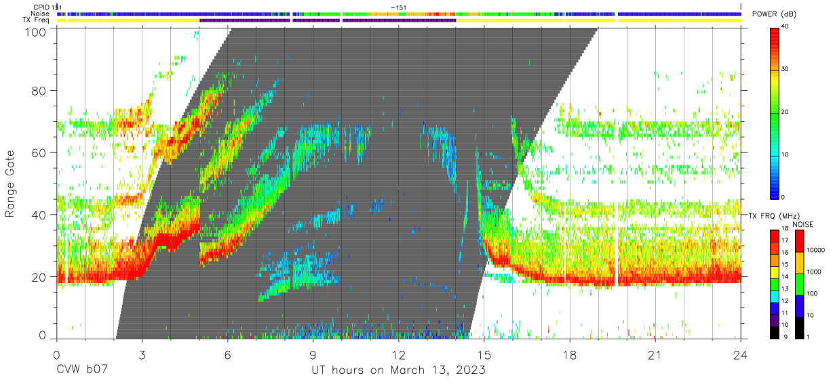
Task: Pick the red 17-18 MHz TX frequency swatch
Action: 775,236
